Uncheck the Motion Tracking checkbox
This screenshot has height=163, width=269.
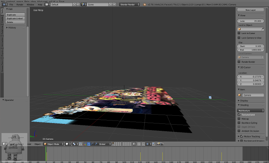[242, 136]
